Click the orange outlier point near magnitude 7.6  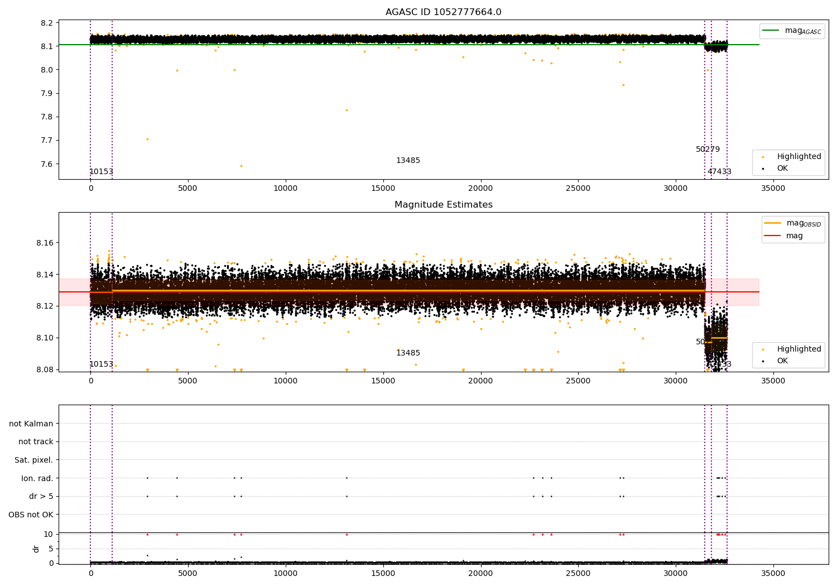241,166
